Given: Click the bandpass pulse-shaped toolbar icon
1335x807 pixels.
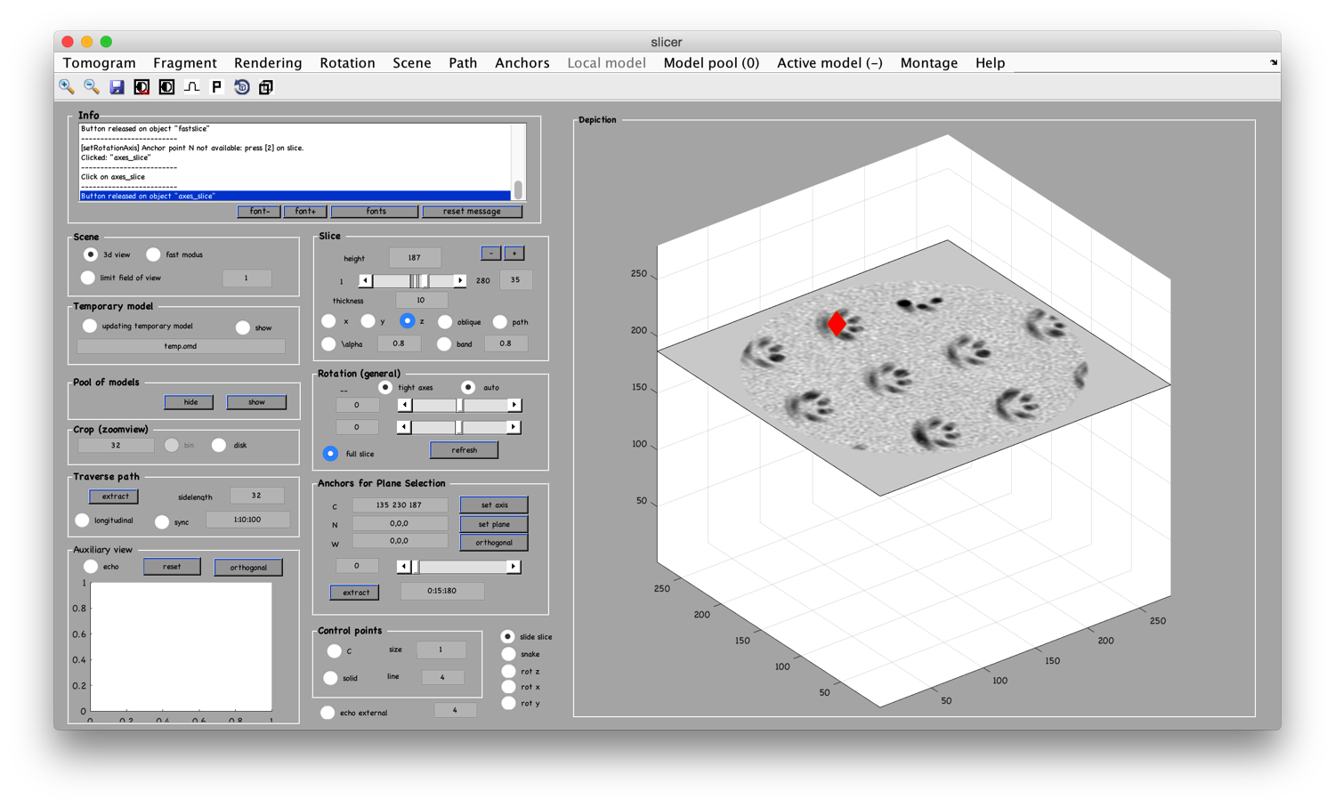Looking at the screenshot, I should pyautogui.click(x=191, y=86).
